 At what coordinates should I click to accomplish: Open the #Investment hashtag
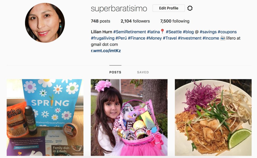point(190,38)
